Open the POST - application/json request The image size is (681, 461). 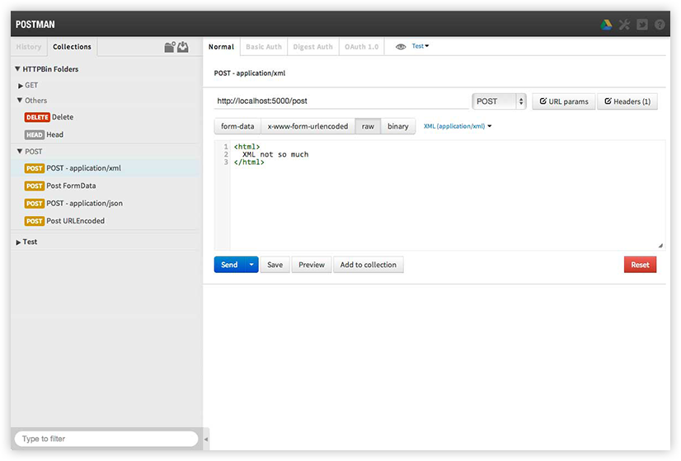pos(85,204)
